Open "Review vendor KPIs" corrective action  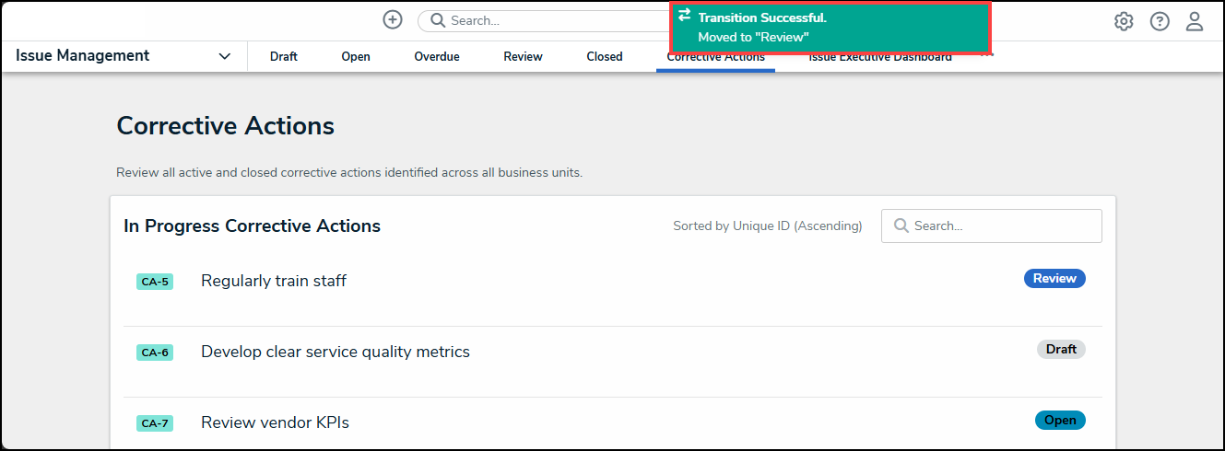(x=275, y=422)
